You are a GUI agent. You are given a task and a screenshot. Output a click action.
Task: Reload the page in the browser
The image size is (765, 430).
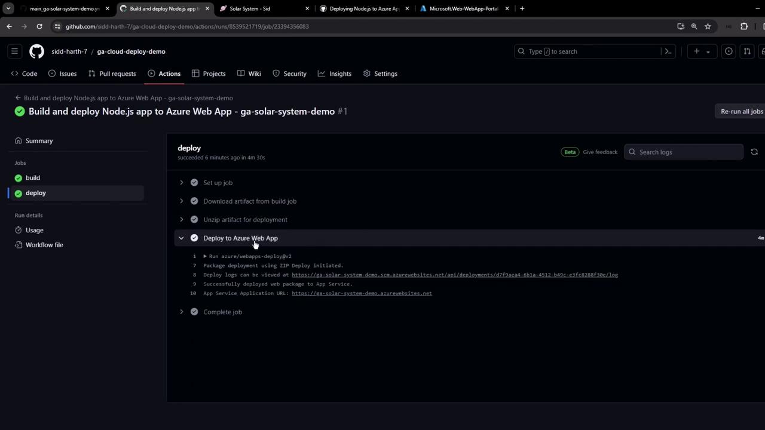pos(39,26)
